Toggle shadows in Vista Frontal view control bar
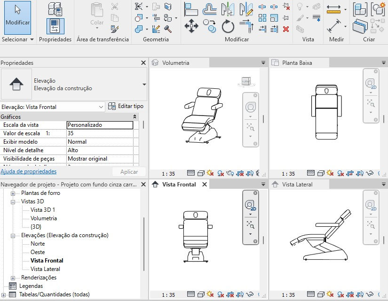This screenshot has width=388, height=301. tap(220, 294)
